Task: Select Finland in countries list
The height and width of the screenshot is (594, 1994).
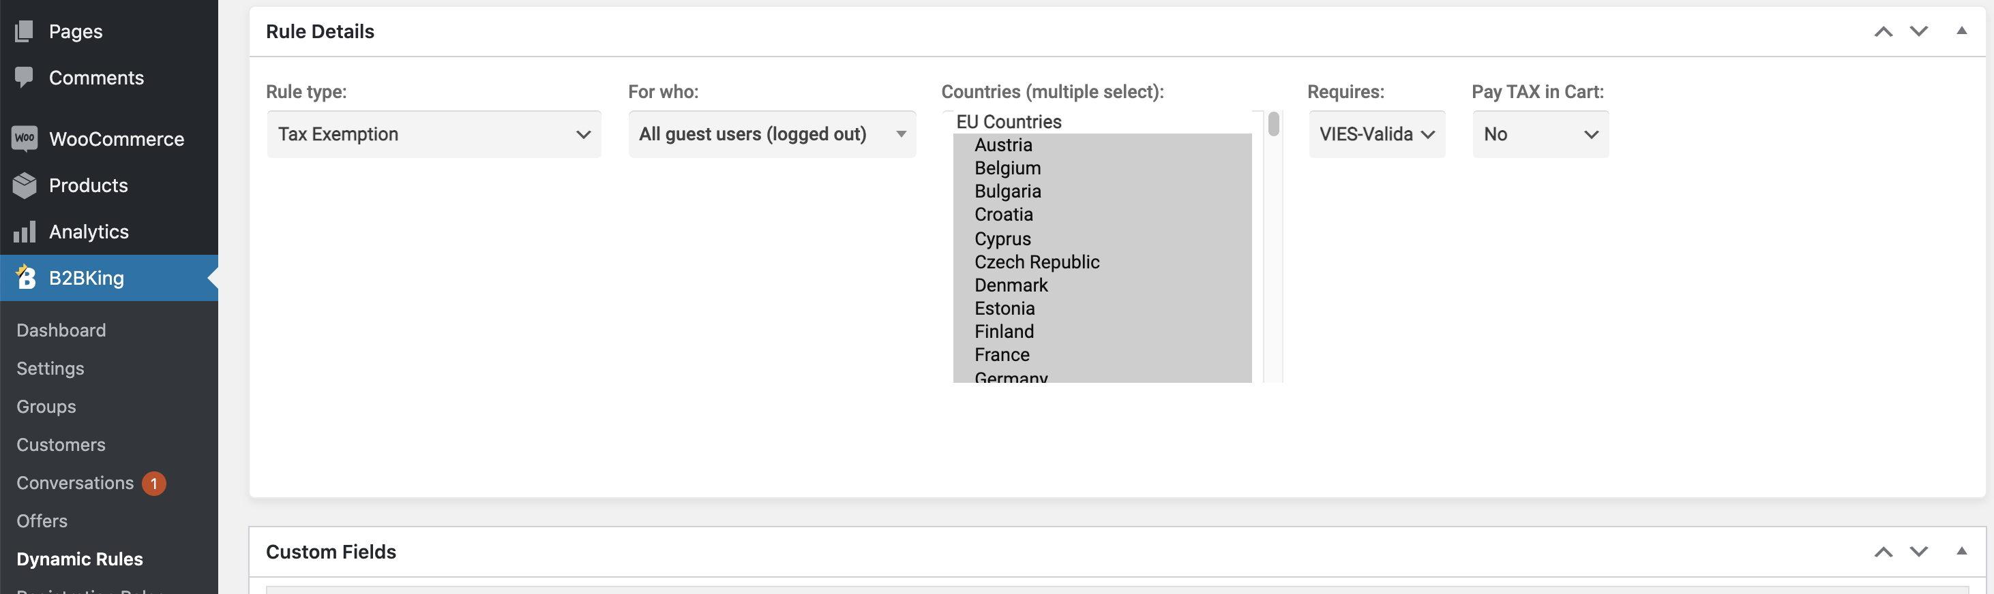Action: point(1101,331)
